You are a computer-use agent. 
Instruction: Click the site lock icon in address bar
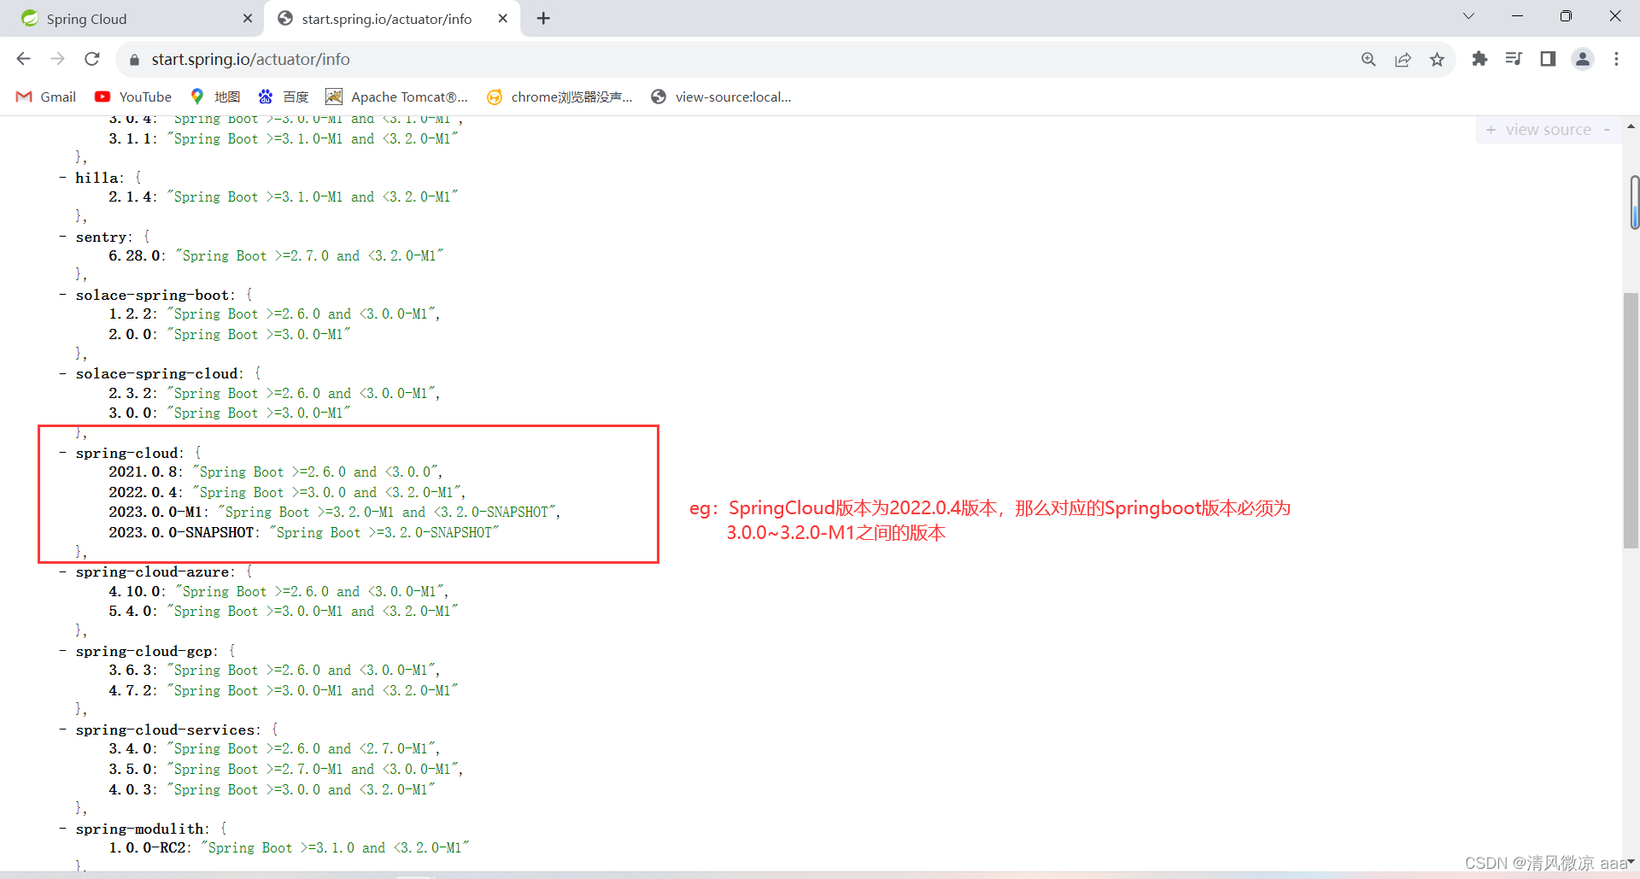tap(134, 60)
